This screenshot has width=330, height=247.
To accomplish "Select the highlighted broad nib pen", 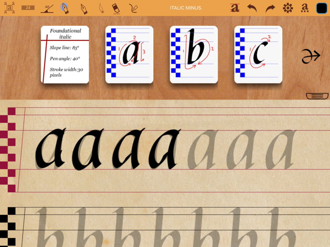I will pos(65,8).
